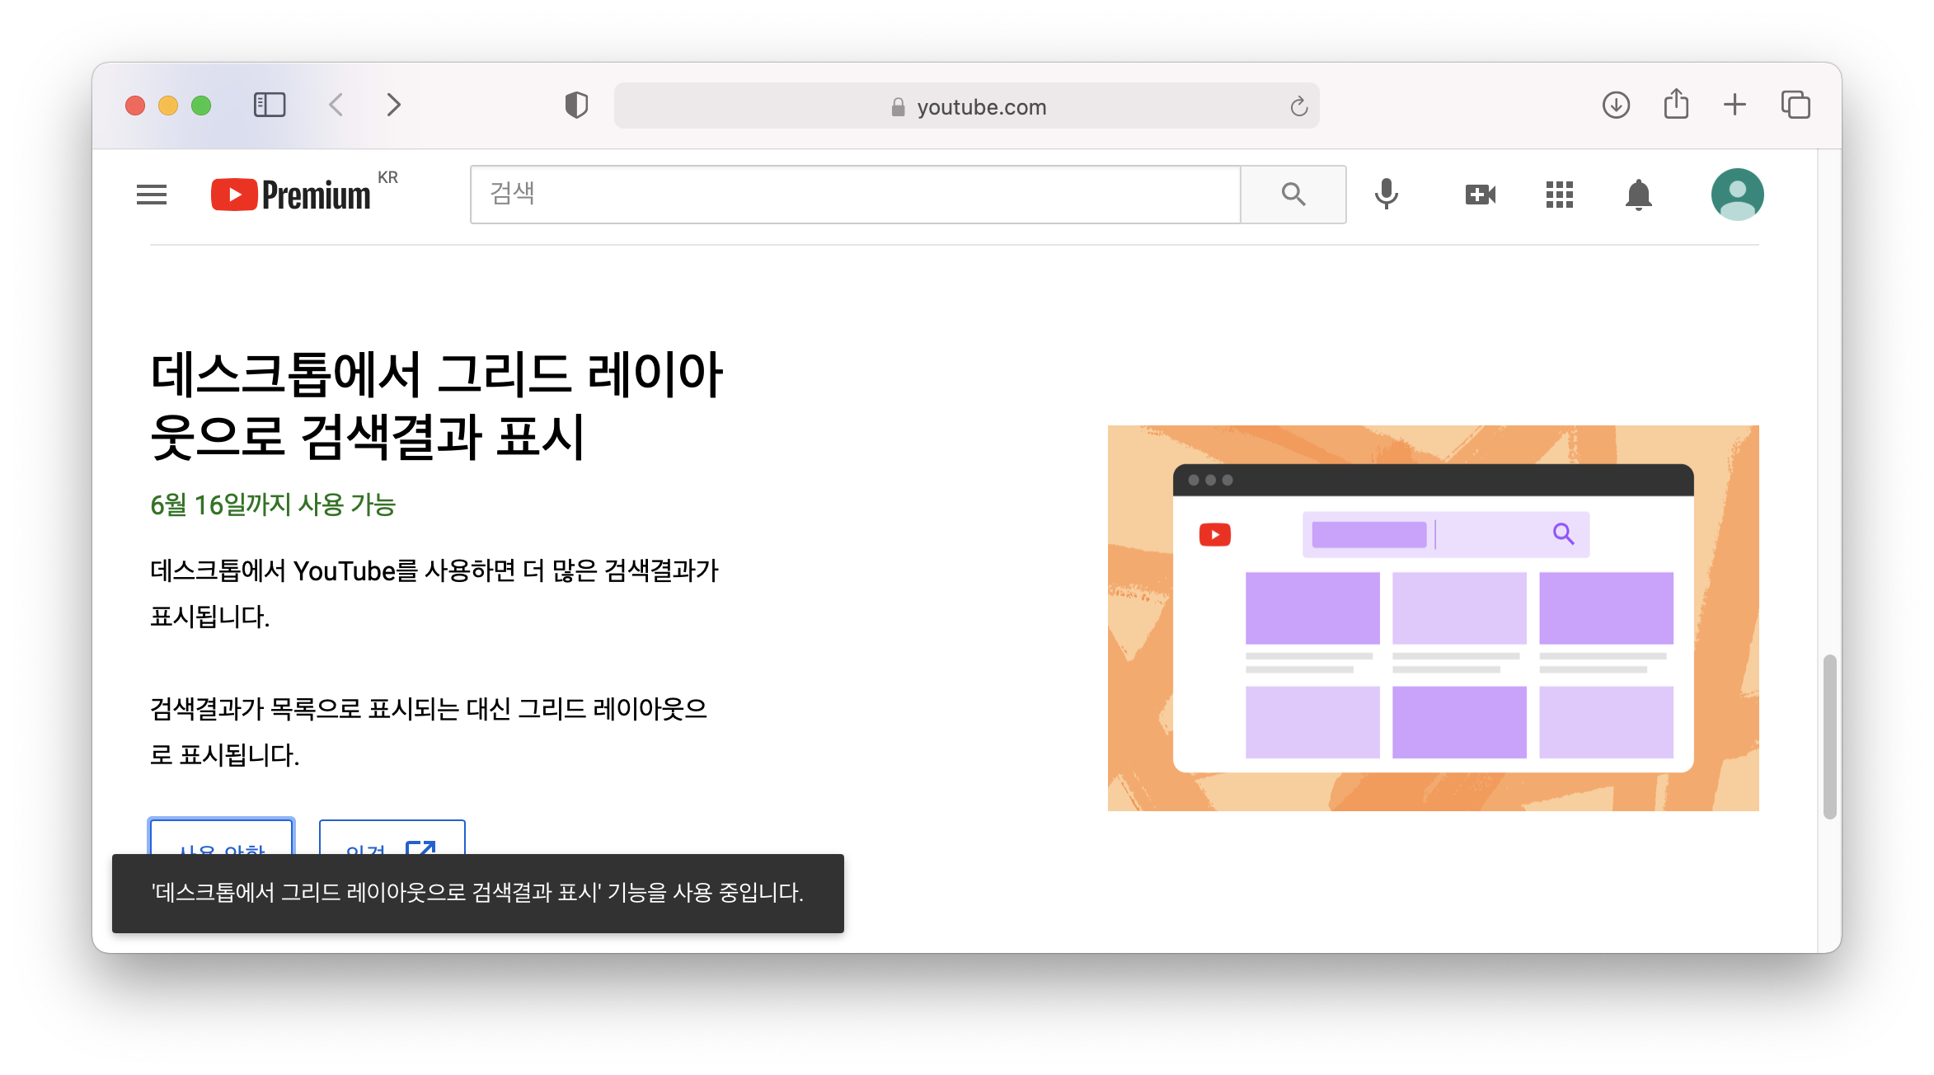Viewport: 1934px width, 1075px height.
Task: Show Safari downloads
Action: (x=1616, y=105)
